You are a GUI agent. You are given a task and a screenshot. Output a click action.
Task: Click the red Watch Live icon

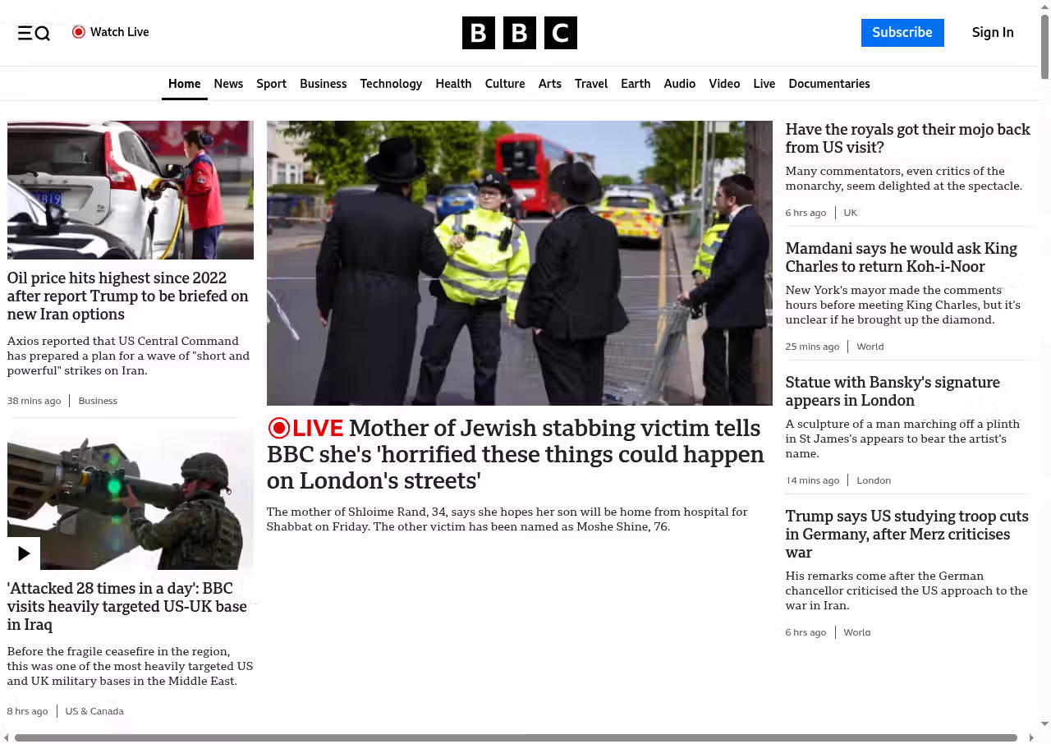79,32
